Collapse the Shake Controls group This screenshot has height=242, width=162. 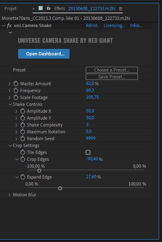10,105
